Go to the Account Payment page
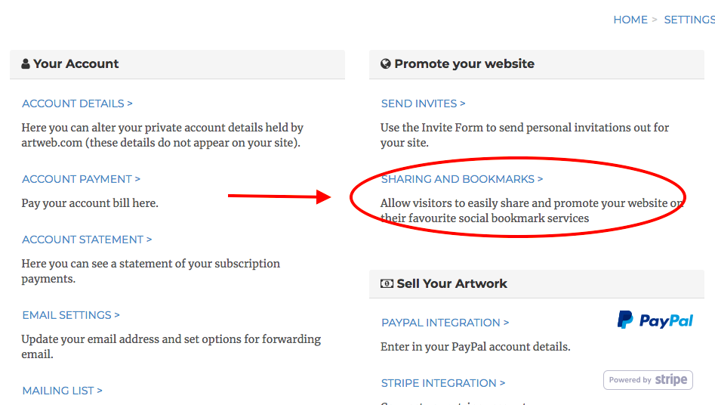Screen dimensions: 715x405 coord(81,179)
